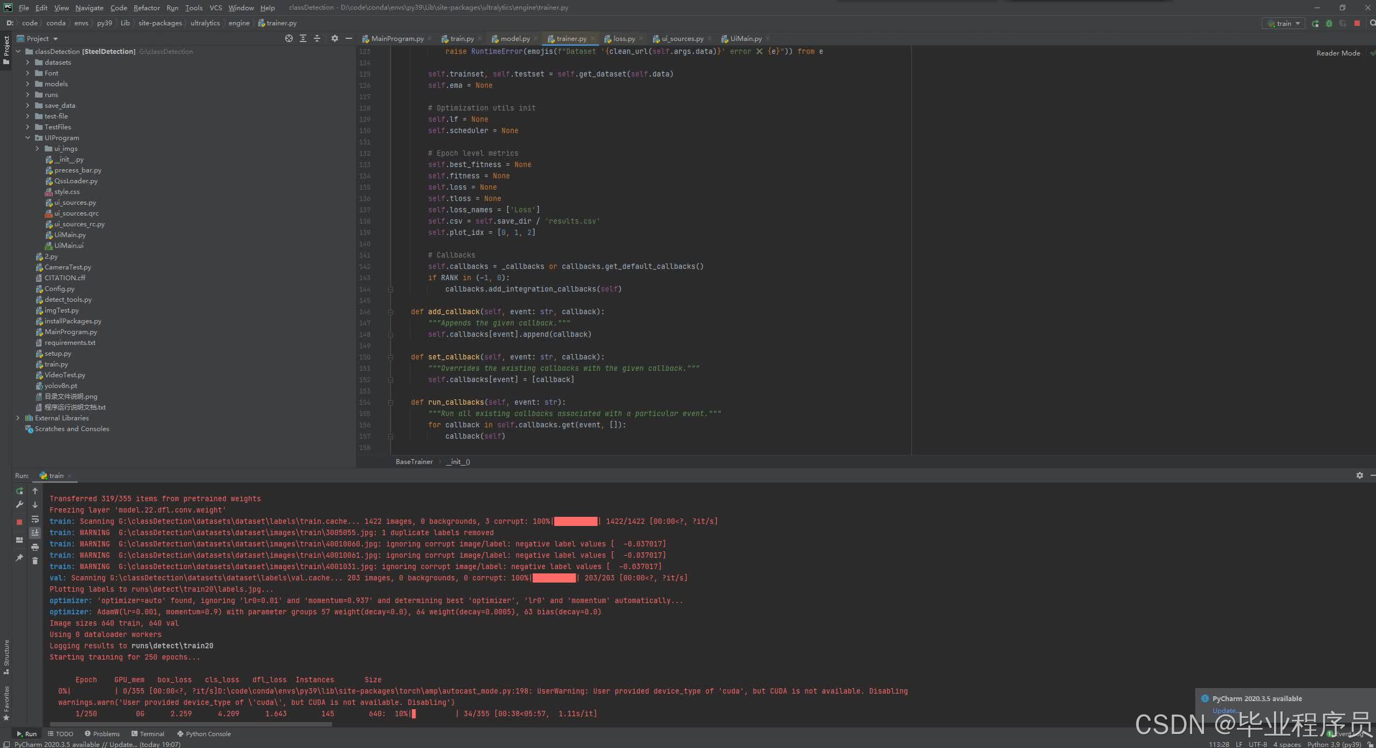Rerun the train configuration in Run panel
Image resolution: width=1376 pixels, height=748 pixels.
tap(19, 491)
